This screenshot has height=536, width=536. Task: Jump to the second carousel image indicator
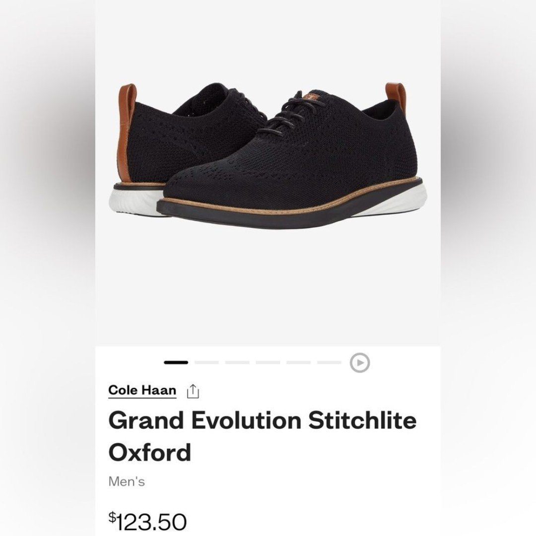[206, 362]
